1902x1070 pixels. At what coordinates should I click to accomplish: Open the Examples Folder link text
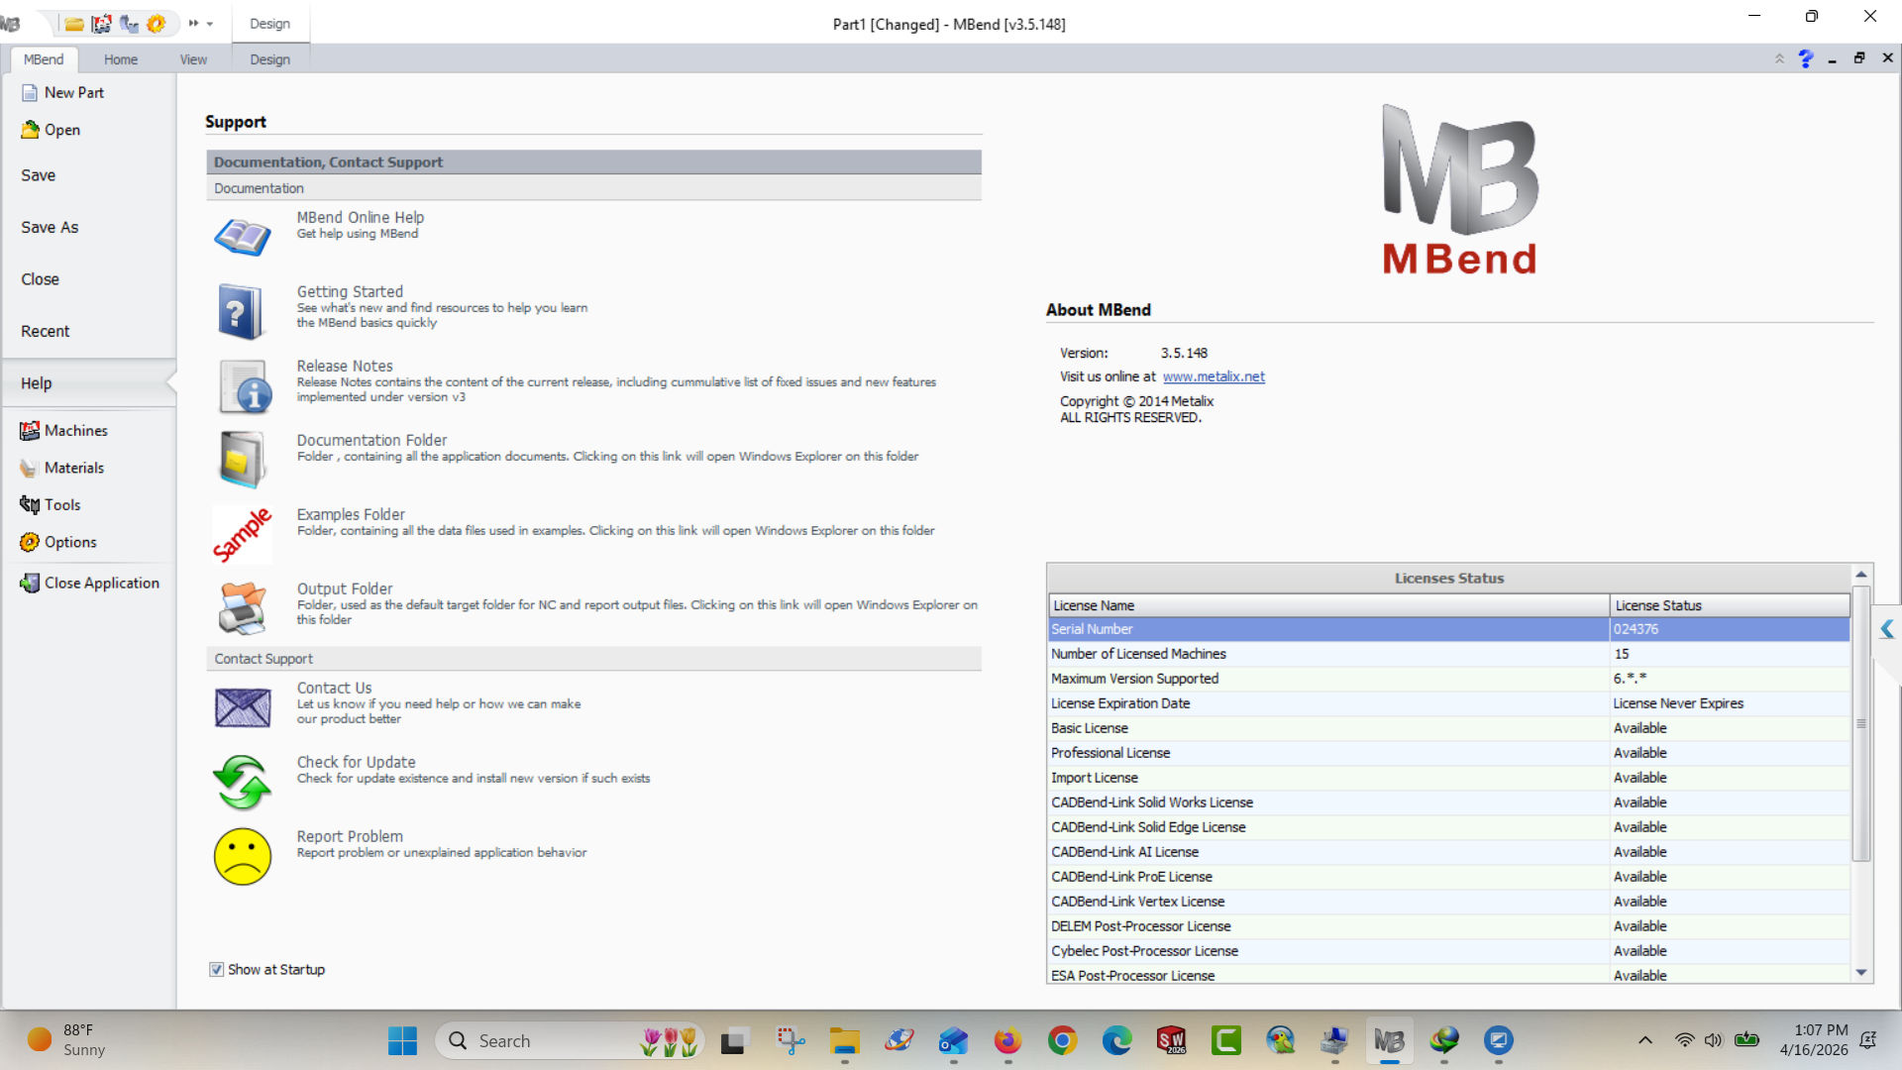[x=351, y=514]
